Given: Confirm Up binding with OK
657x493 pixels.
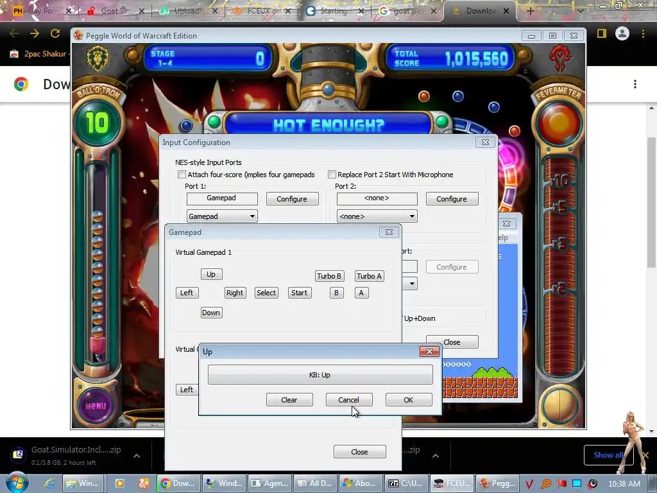Looking at the screenshot, I should [409, 399].
